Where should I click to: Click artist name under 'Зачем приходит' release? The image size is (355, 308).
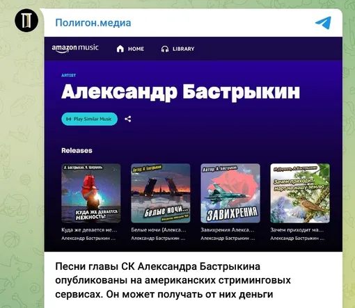[x=297, y=238]
